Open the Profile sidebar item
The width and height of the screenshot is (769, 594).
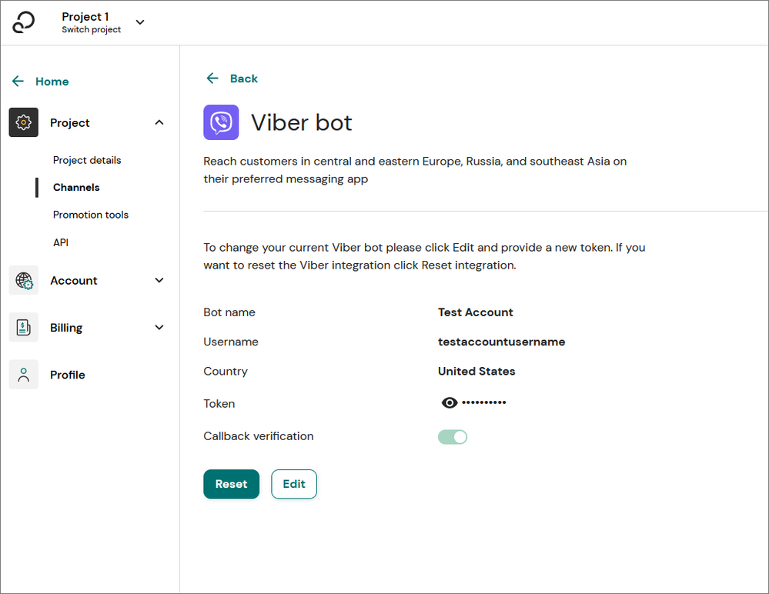coord(68,375)
